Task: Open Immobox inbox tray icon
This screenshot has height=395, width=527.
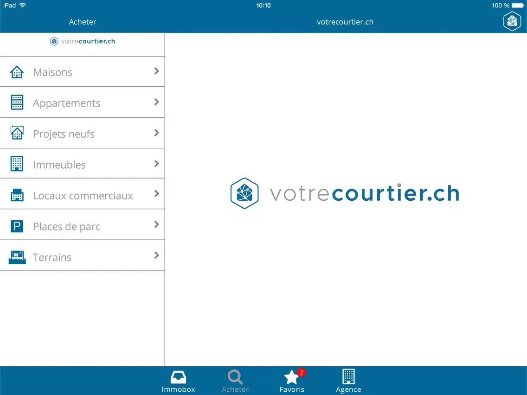Action: coord(178,377)
